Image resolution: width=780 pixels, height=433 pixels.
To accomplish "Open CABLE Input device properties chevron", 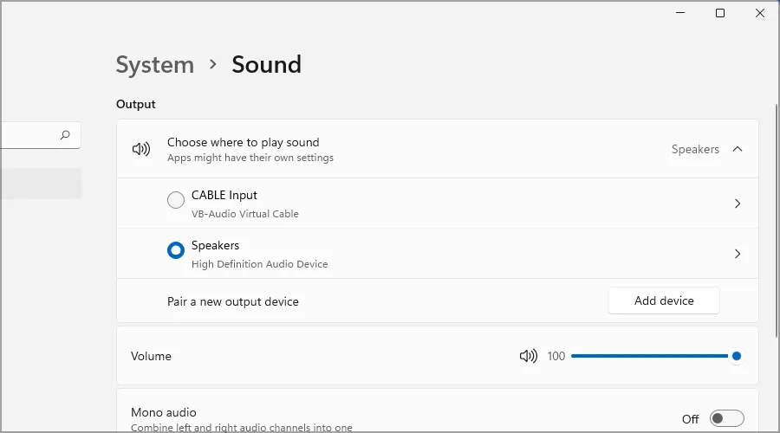I will pos(738,204).
